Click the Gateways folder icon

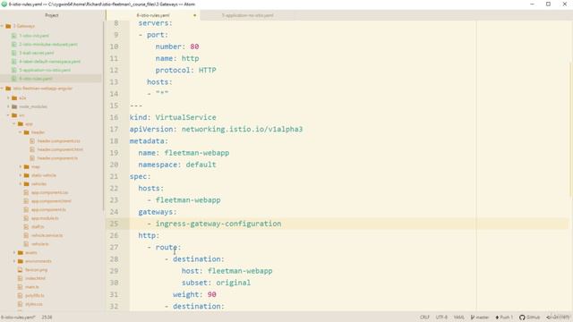click(x=8, y=26)
